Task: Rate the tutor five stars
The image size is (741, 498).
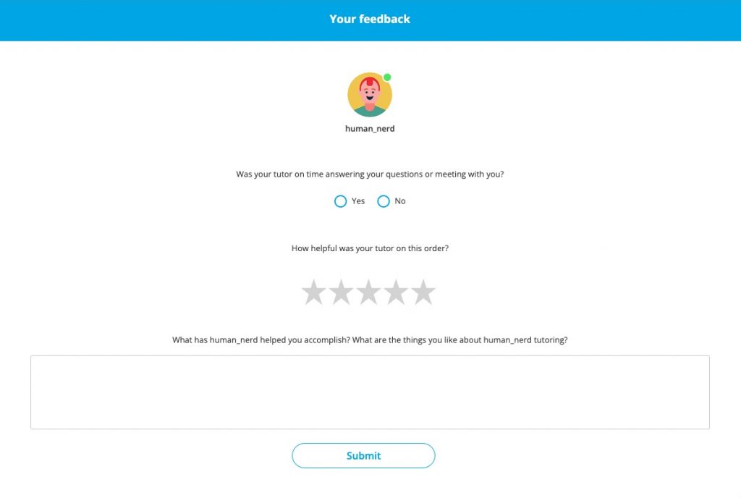Action: pos(423,291)
